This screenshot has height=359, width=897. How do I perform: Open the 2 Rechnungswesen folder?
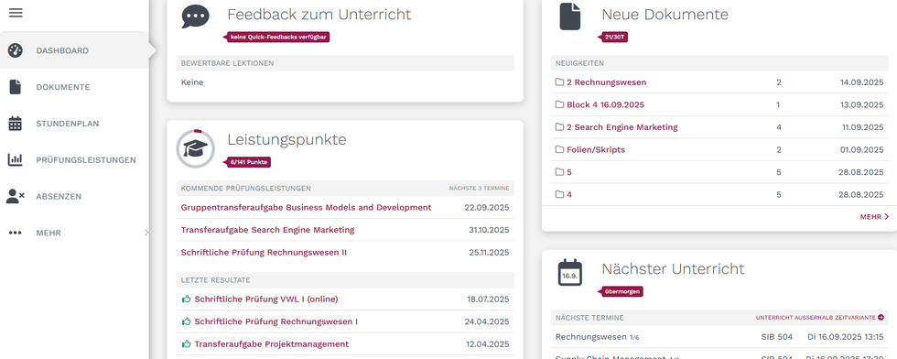[606, 82]
